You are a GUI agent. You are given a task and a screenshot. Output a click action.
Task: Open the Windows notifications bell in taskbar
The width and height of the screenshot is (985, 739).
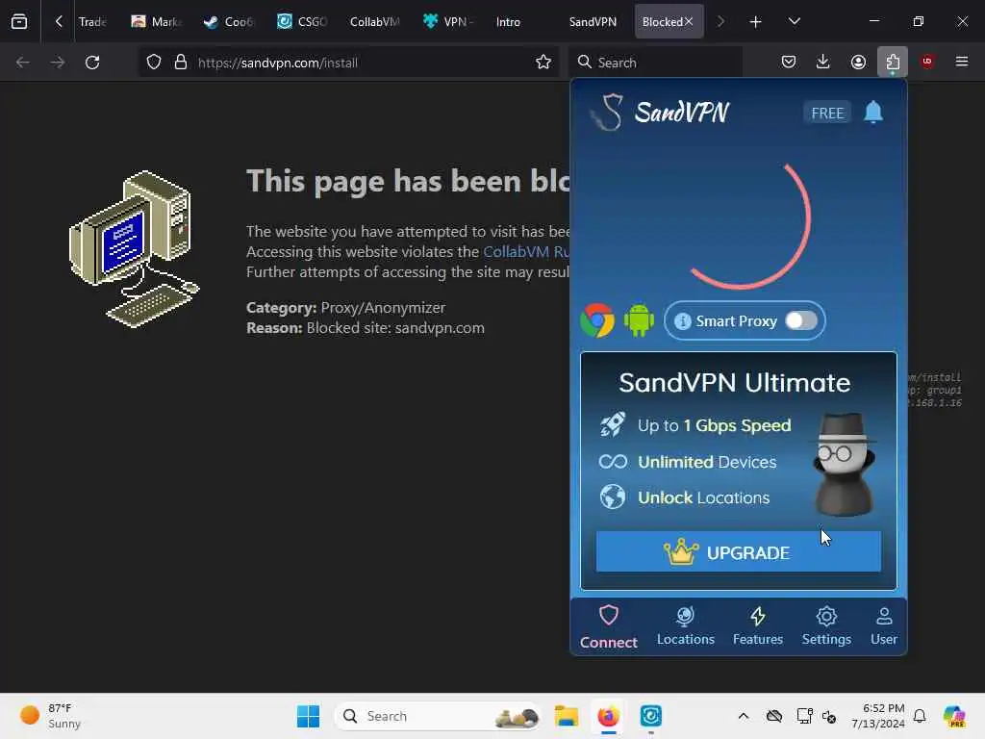tap(920, 716)
